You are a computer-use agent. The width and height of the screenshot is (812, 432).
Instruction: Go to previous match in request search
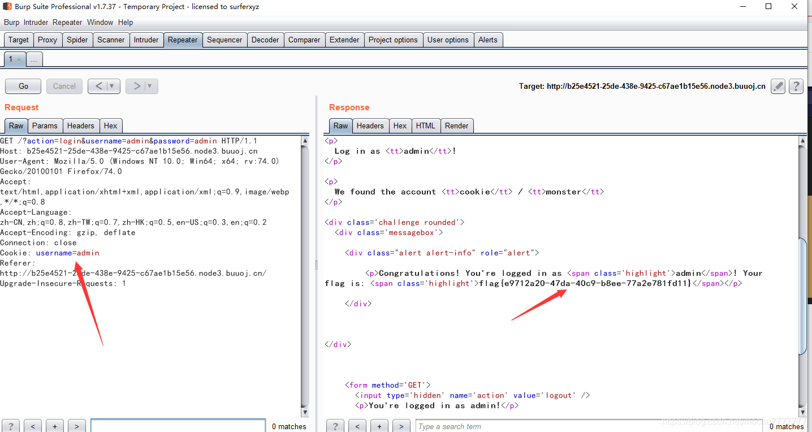coord(33,426)
